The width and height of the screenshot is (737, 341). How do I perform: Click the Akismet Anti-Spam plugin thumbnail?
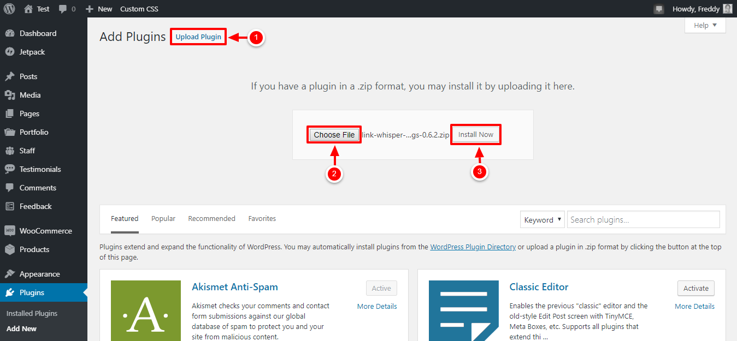146,310
